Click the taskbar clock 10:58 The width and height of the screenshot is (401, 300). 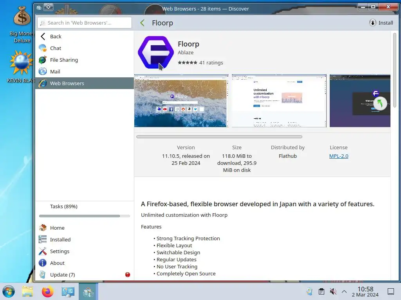[365, 289]
